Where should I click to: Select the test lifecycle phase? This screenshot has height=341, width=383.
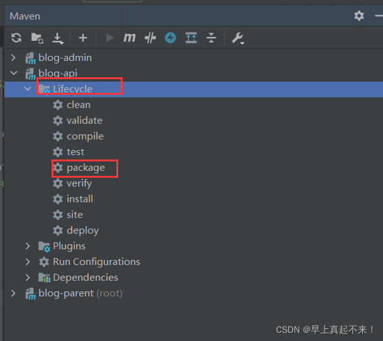[x=75, y=152]
